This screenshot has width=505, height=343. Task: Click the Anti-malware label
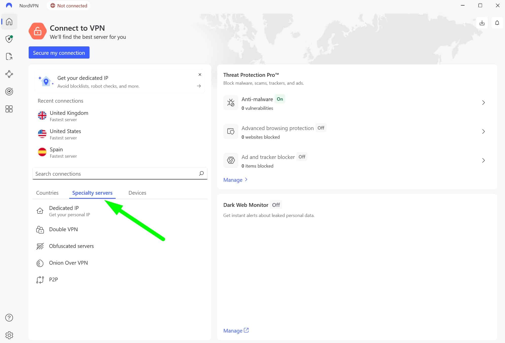[257, 99]
